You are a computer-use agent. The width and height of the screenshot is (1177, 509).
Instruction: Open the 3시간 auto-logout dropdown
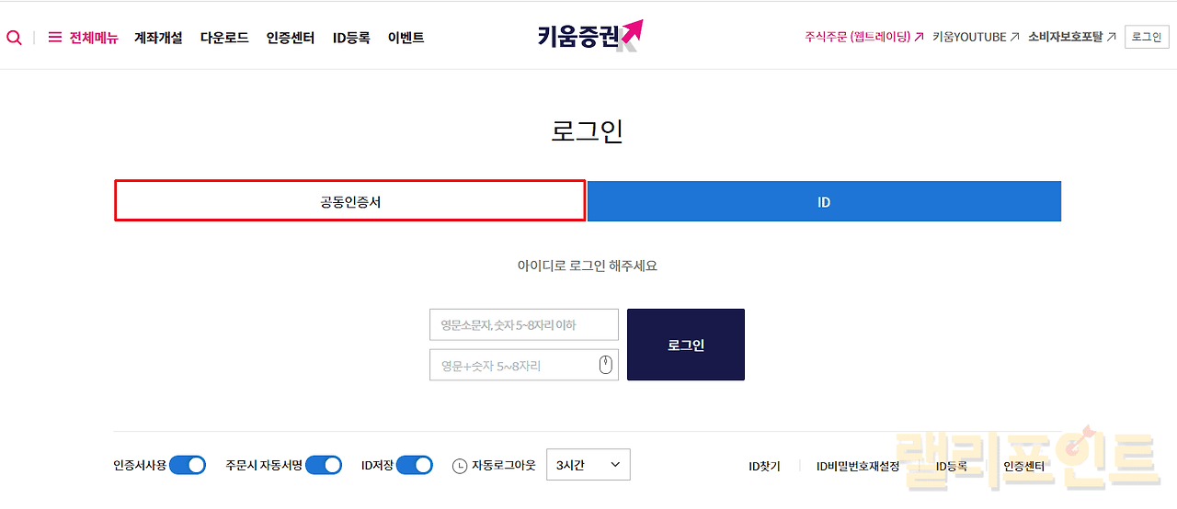pyautogui.click(x=588, y=465)
